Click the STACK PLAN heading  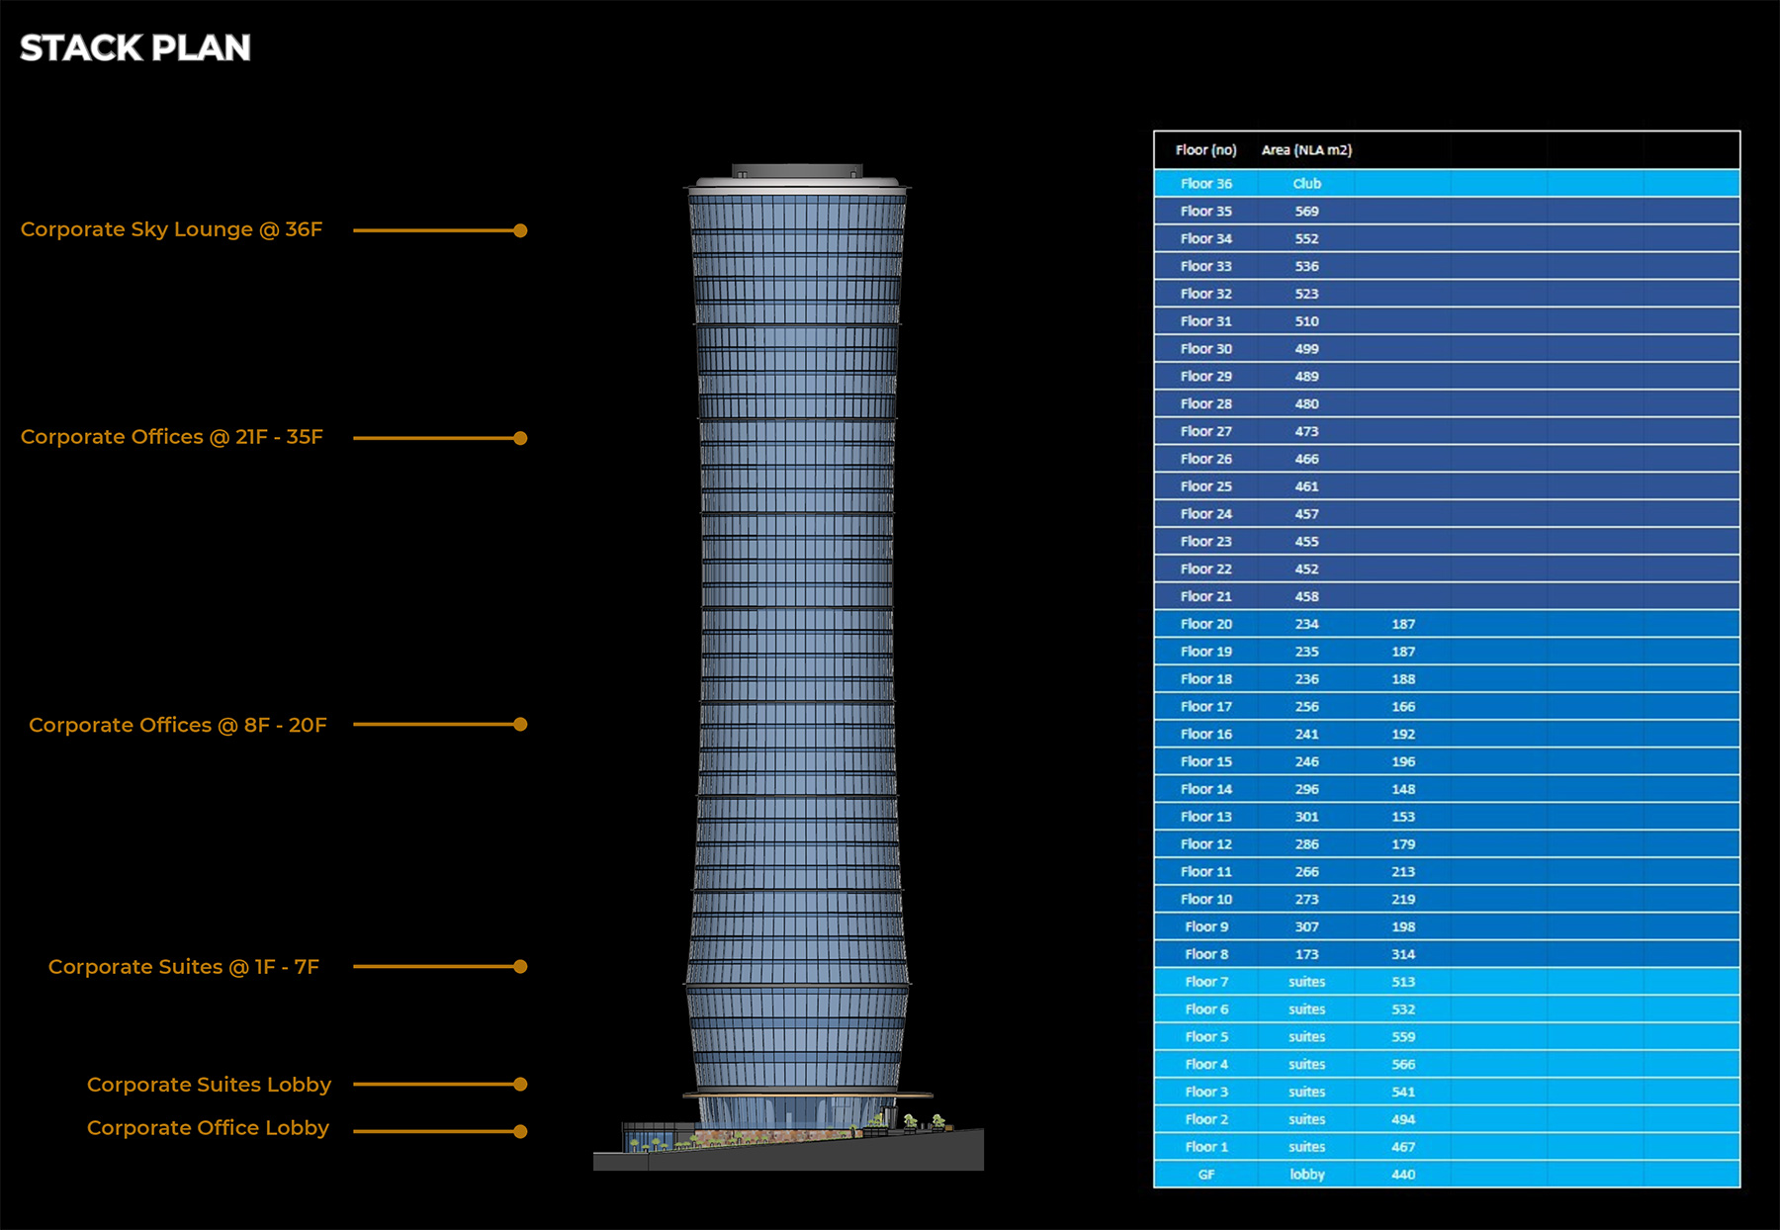coord(136,47)
